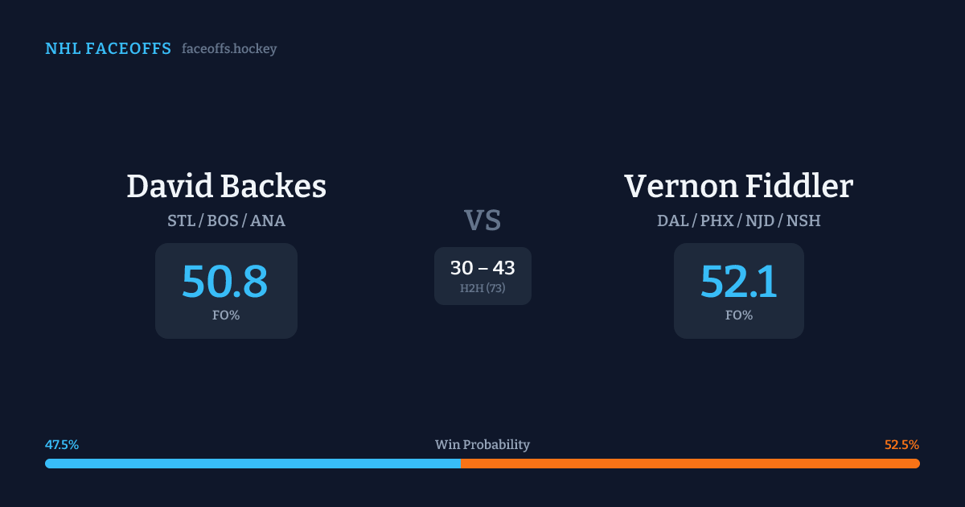Click the 52.5% probability value

pyautogui.click(x=901, y=445)
